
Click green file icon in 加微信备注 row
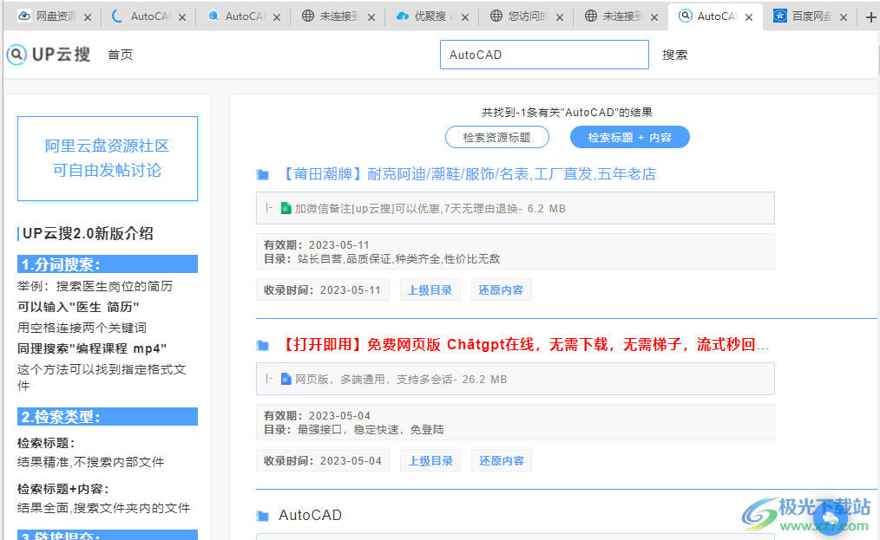click(x=286, y=209)
